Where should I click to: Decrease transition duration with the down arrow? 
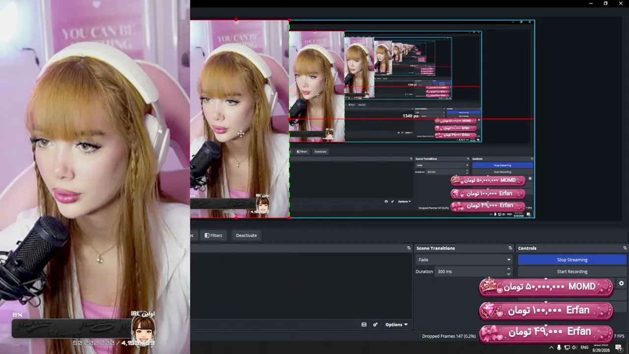point(509,274)
